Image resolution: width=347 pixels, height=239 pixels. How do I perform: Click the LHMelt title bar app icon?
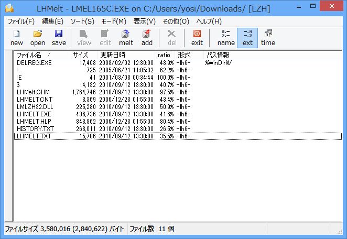click(x=9, y=8)
